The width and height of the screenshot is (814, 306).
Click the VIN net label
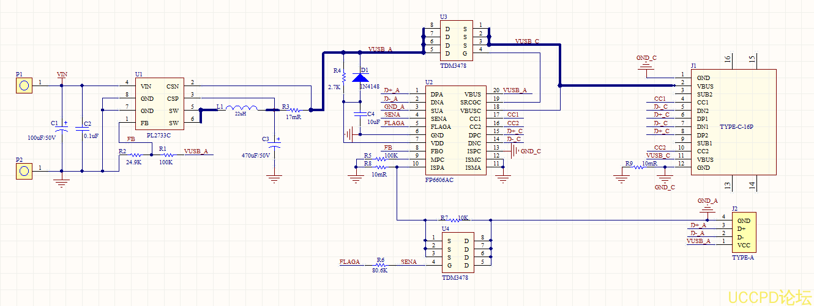coord(61,75)
